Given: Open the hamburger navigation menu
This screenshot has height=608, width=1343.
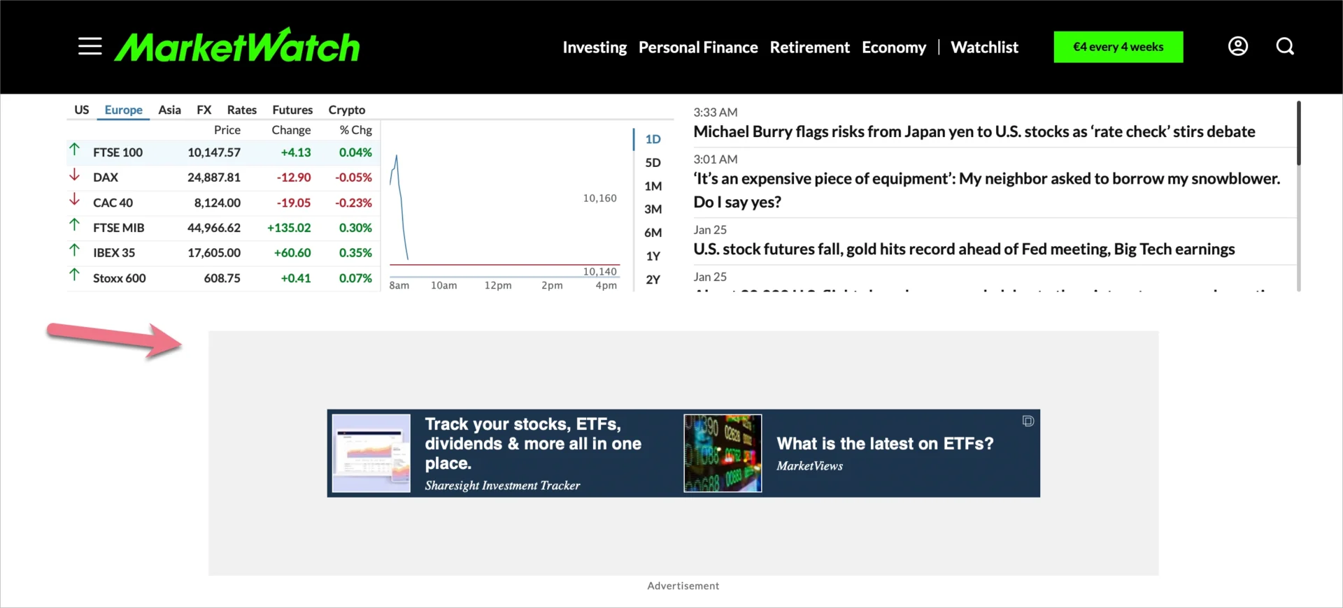Looking at the screenshot, I should 90,47.
